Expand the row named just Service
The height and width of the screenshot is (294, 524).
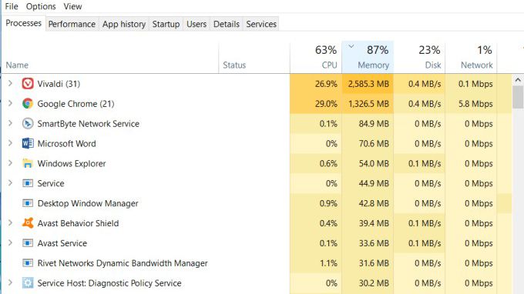[10, 183]
